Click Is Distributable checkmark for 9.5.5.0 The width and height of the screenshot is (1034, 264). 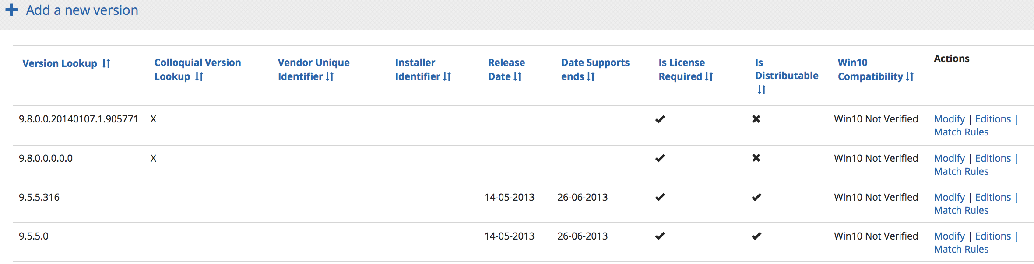click(756, 236)
